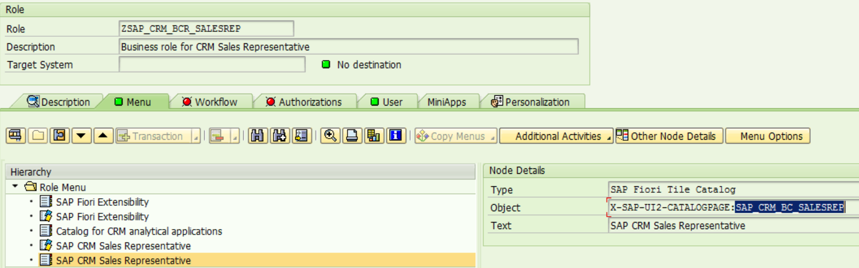Click the role Description input field
Viewport: 859px width, 268px height.
click(348, 47)
